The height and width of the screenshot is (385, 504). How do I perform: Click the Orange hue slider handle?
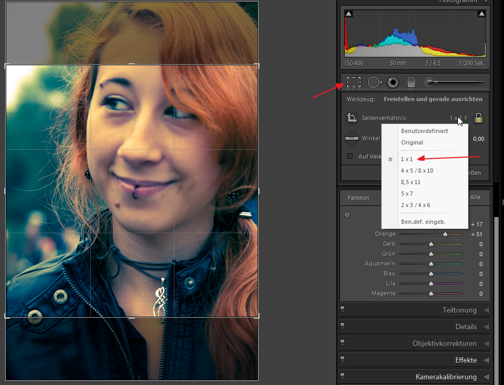pos(446,234)
